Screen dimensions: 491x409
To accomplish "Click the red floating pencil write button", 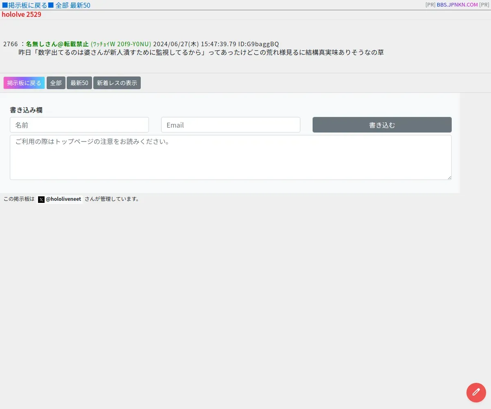I will point(476,393).
